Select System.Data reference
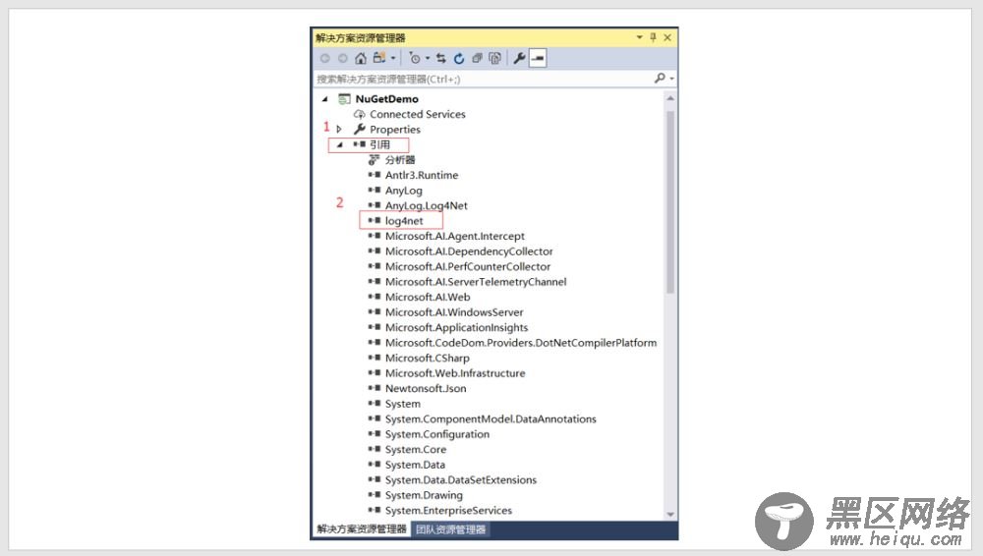The image size is (983, 556). tap(415, 465)
